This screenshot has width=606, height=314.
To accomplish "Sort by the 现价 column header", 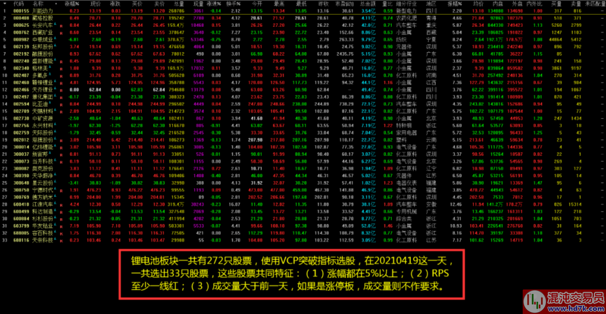I will coord(95,3).
